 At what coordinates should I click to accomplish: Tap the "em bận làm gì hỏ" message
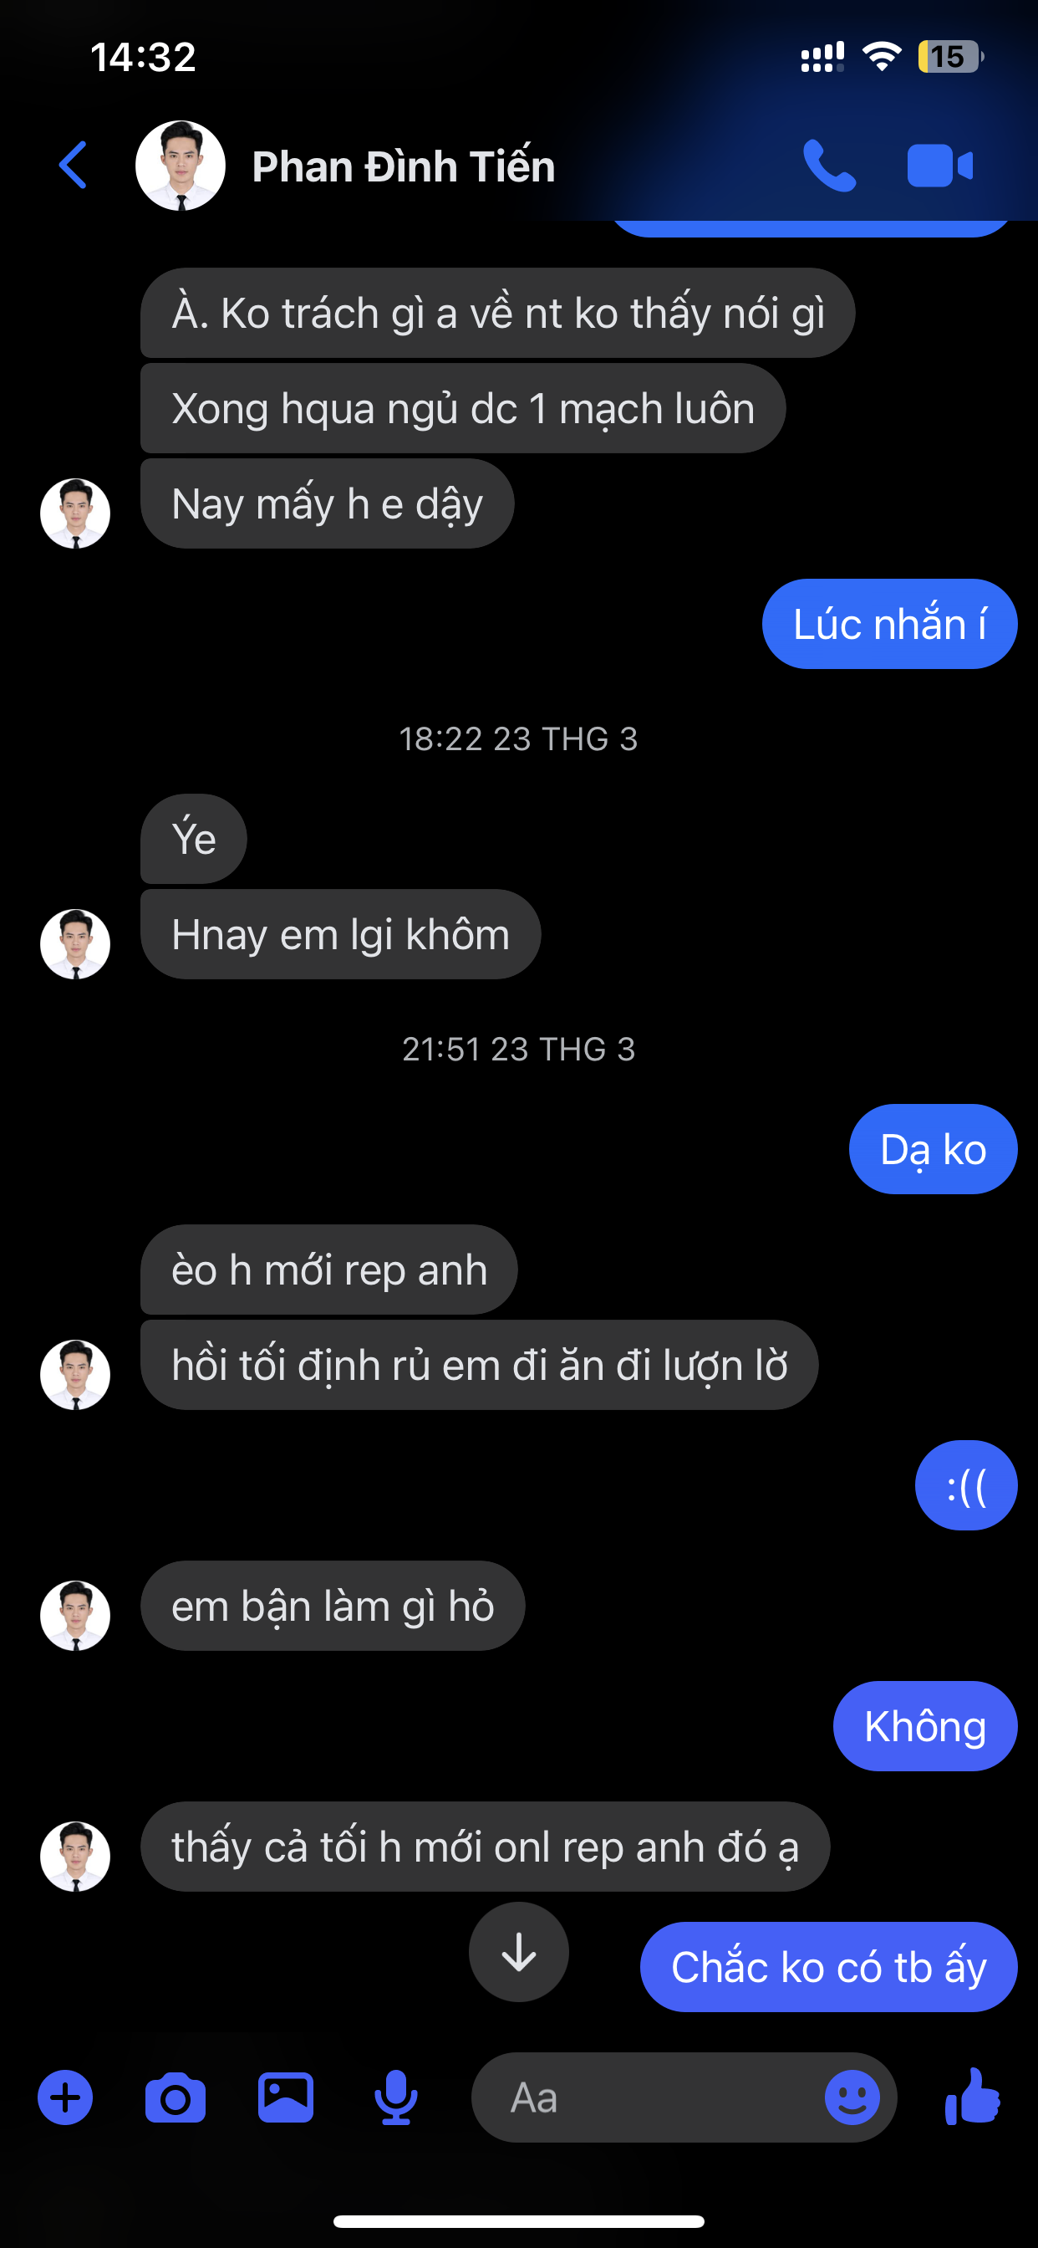[333, 1606]
